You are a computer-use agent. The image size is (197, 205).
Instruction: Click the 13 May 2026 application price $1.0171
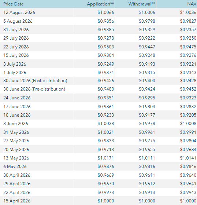(106, 158)
